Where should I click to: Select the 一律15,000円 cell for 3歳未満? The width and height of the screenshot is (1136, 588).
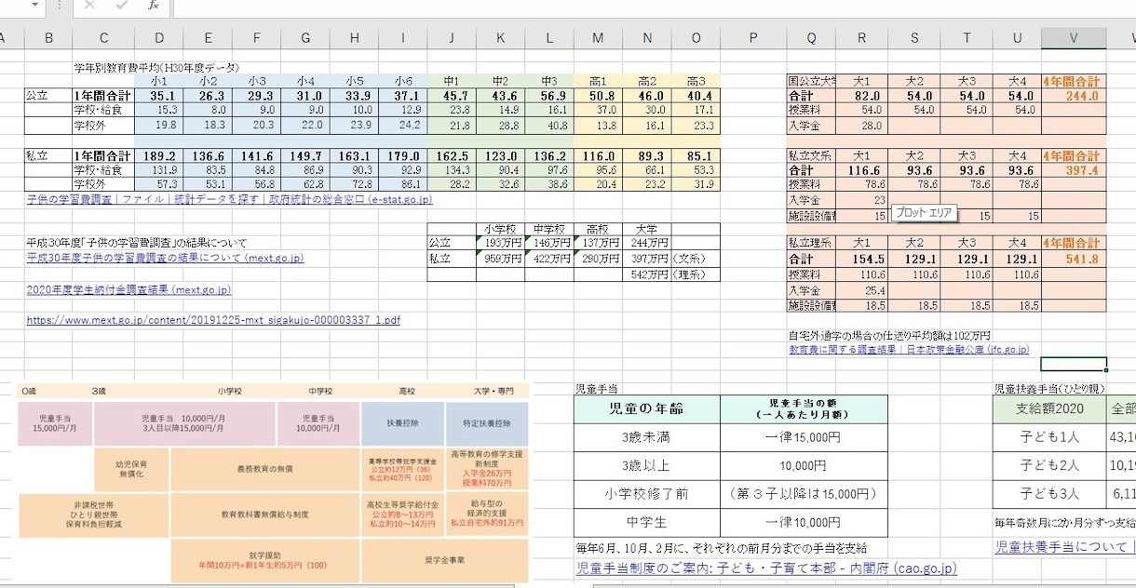pos(802,439)
